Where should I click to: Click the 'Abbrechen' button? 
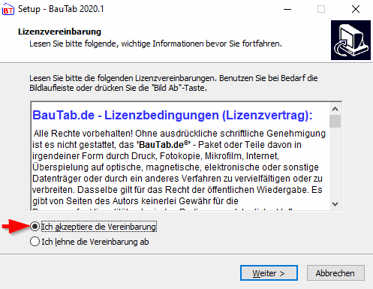pos(335,273)
